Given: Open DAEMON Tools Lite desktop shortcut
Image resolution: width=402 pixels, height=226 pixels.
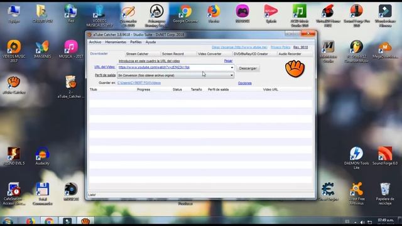Looking at the screenshot, I should coord(356,158).
